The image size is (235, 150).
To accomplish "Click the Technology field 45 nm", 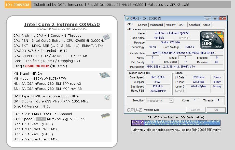I will tap(153, 47).
